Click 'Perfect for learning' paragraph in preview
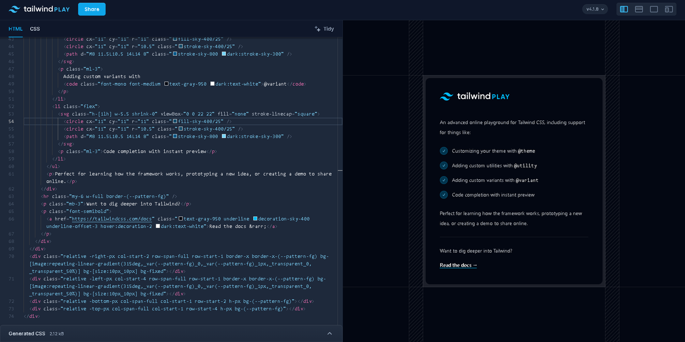This screenshot has width=685, height=342. pos(511,218)
